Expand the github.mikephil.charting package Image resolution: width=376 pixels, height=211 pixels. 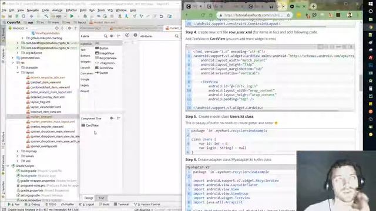click(22, 38)
